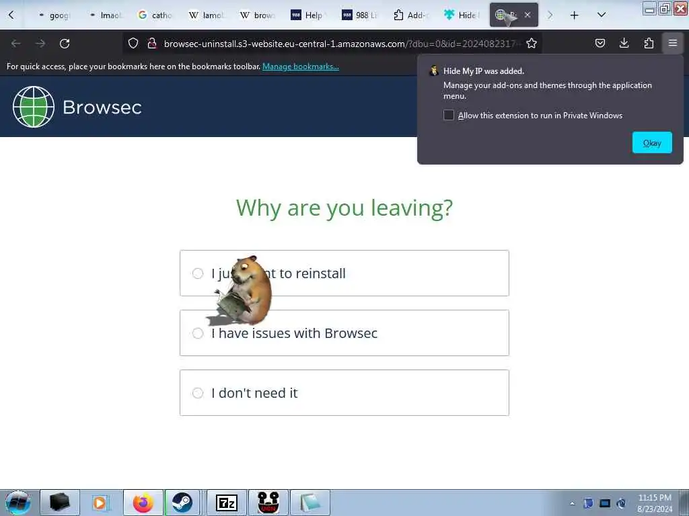Open Windows Start menu orb
This screenshot has width=689, height=516.
click(18, 503)
